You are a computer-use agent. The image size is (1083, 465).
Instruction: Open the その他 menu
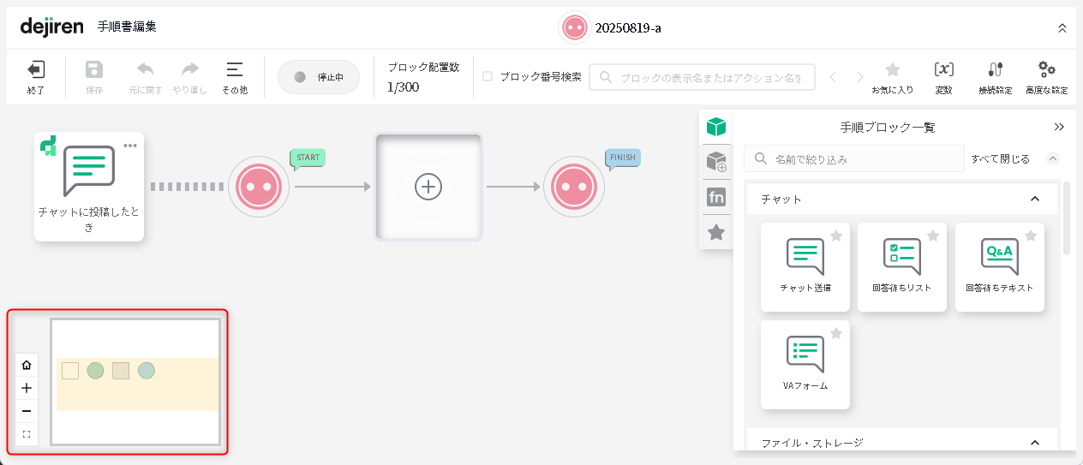(234, 76)
